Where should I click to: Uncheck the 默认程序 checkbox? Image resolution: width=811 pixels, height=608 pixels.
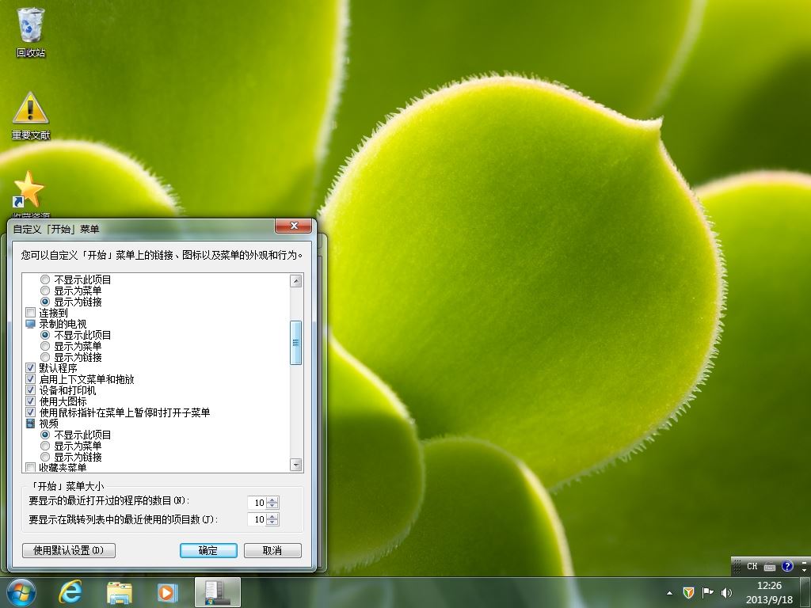coord(31,368)
